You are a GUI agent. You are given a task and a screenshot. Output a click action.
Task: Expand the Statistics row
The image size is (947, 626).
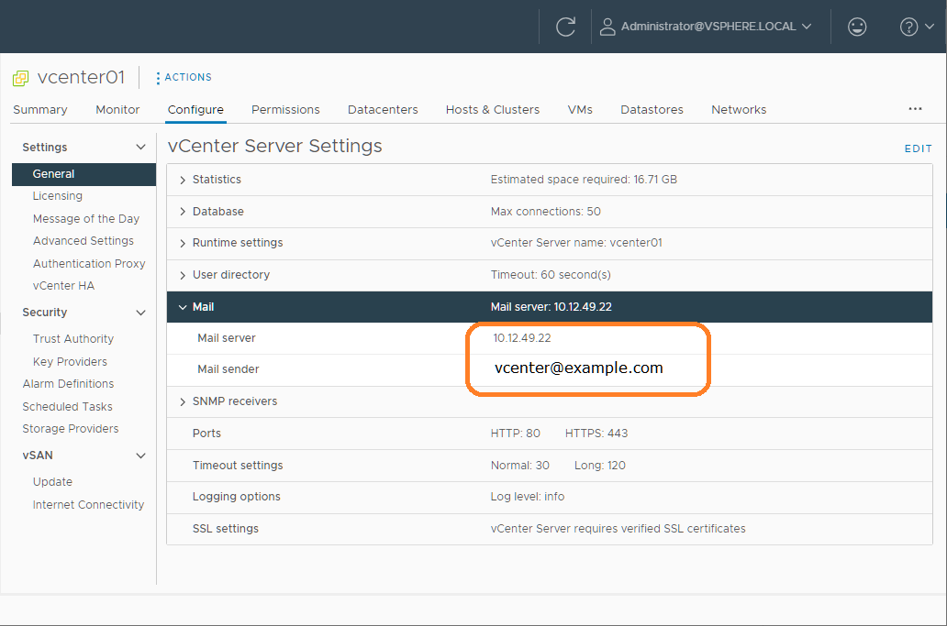click(183, 180)
